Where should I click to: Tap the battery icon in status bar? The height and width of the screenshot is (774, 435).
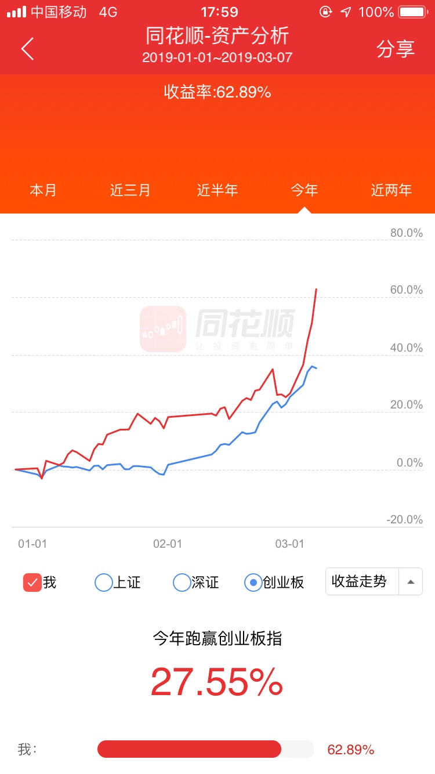click(x=412, y=12)
